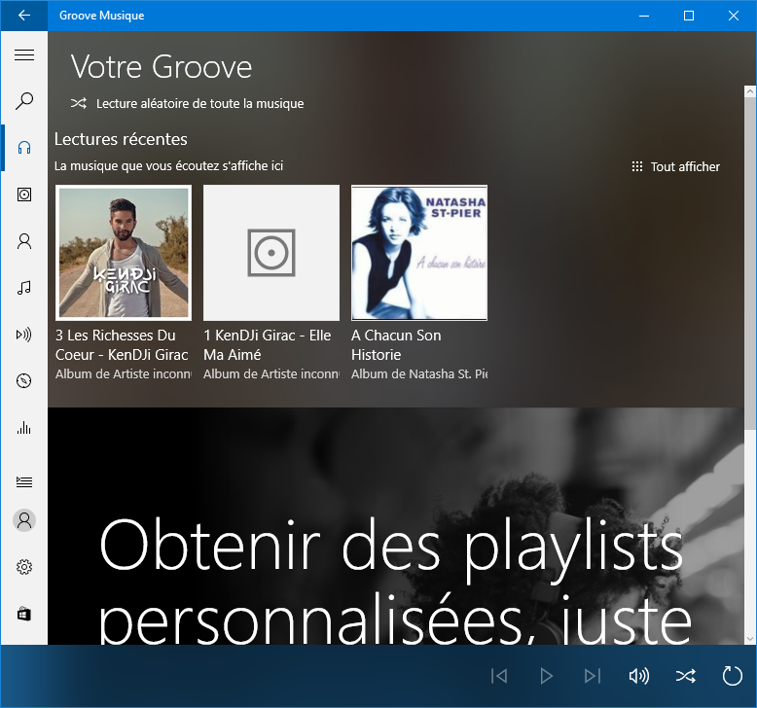Screen dimensions: 757x708
Task: Close the Groove Musique window
Action: [734, 16]
